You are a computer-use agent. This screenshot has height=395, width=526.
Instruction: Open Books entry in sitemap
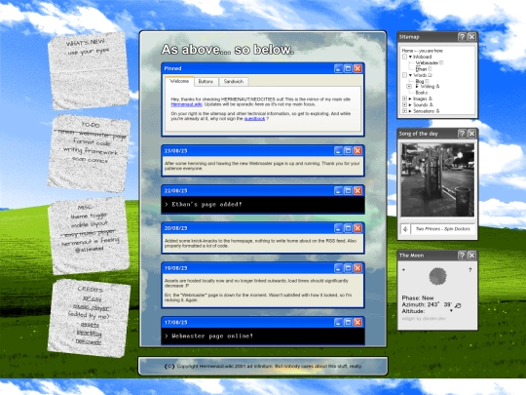coord(422,93)
